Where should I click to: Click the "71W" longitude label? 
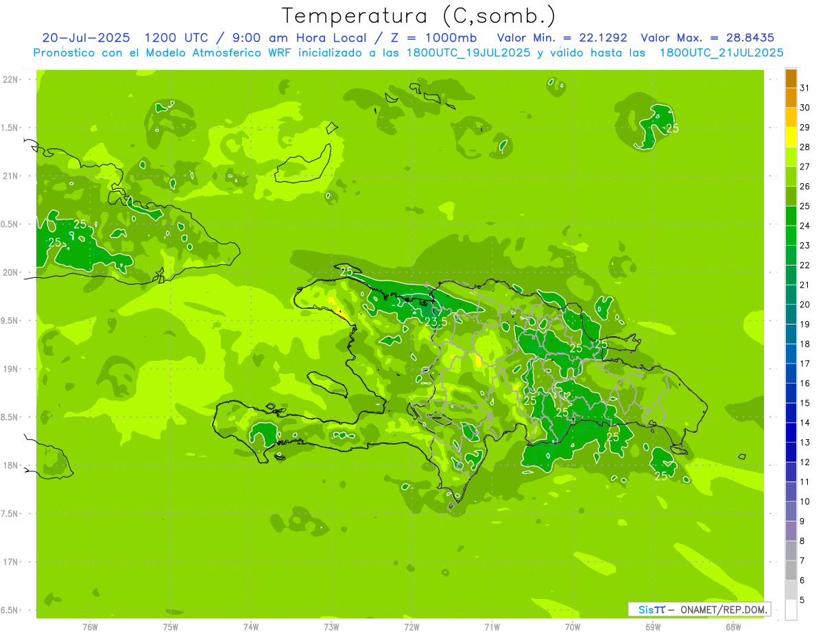492,627
